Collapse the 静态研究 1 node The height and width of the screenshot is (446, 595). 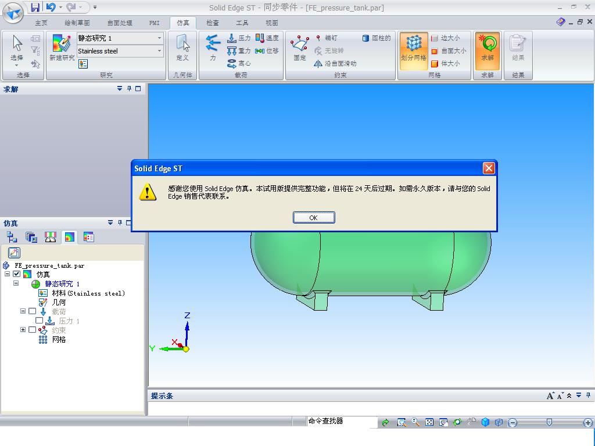click(16, 283)
